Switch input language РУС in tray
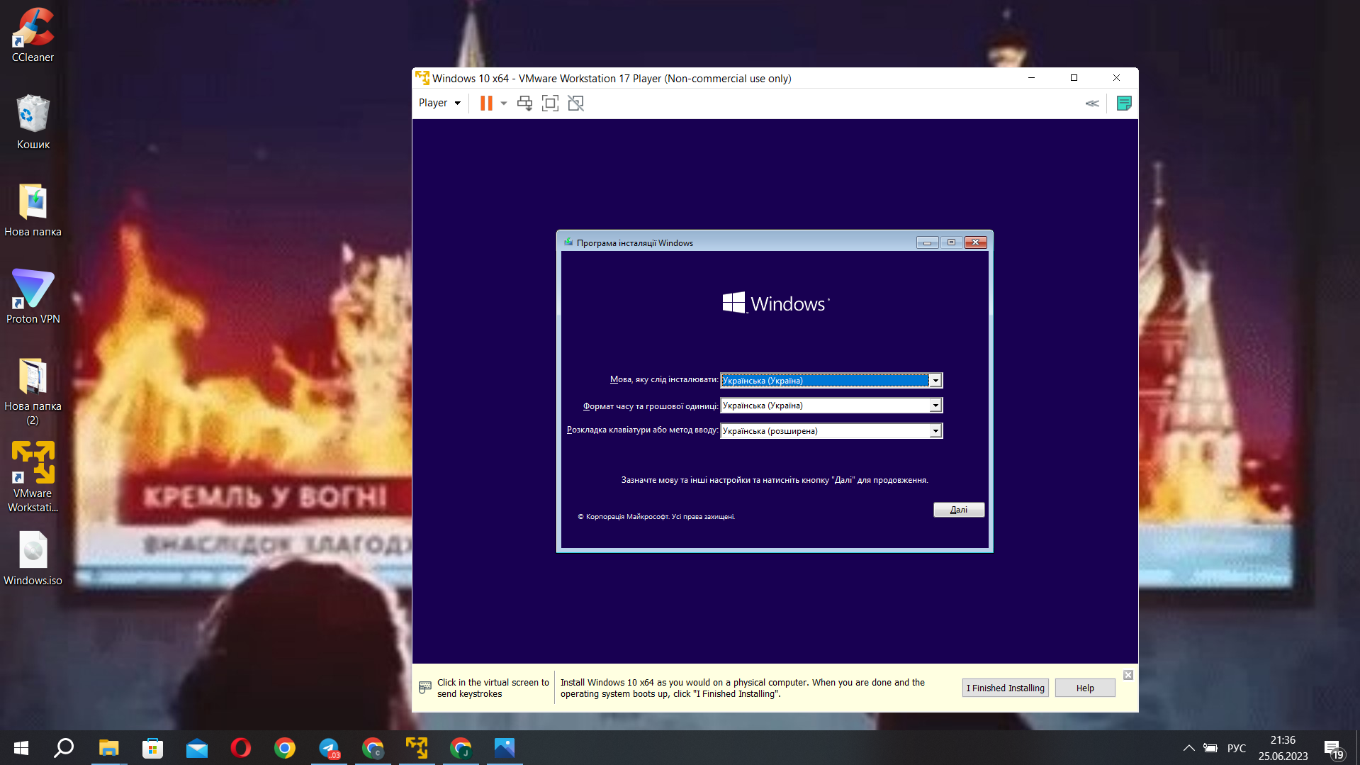Image resolution: width=1360 pixels, height=765 pixels. [x=1237, y=748]
